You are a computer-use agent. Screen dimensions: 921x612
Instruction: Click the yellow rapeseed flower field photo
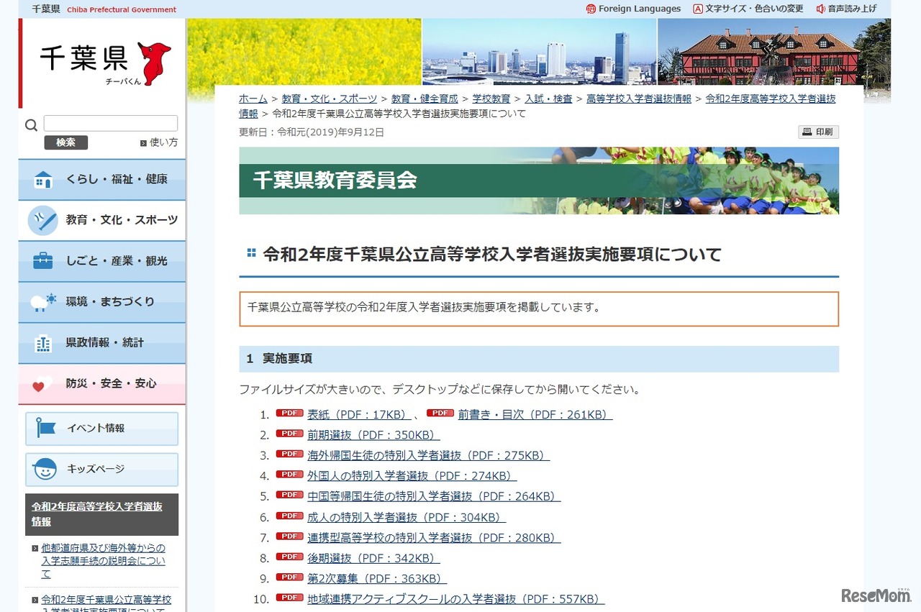(304, 52)
